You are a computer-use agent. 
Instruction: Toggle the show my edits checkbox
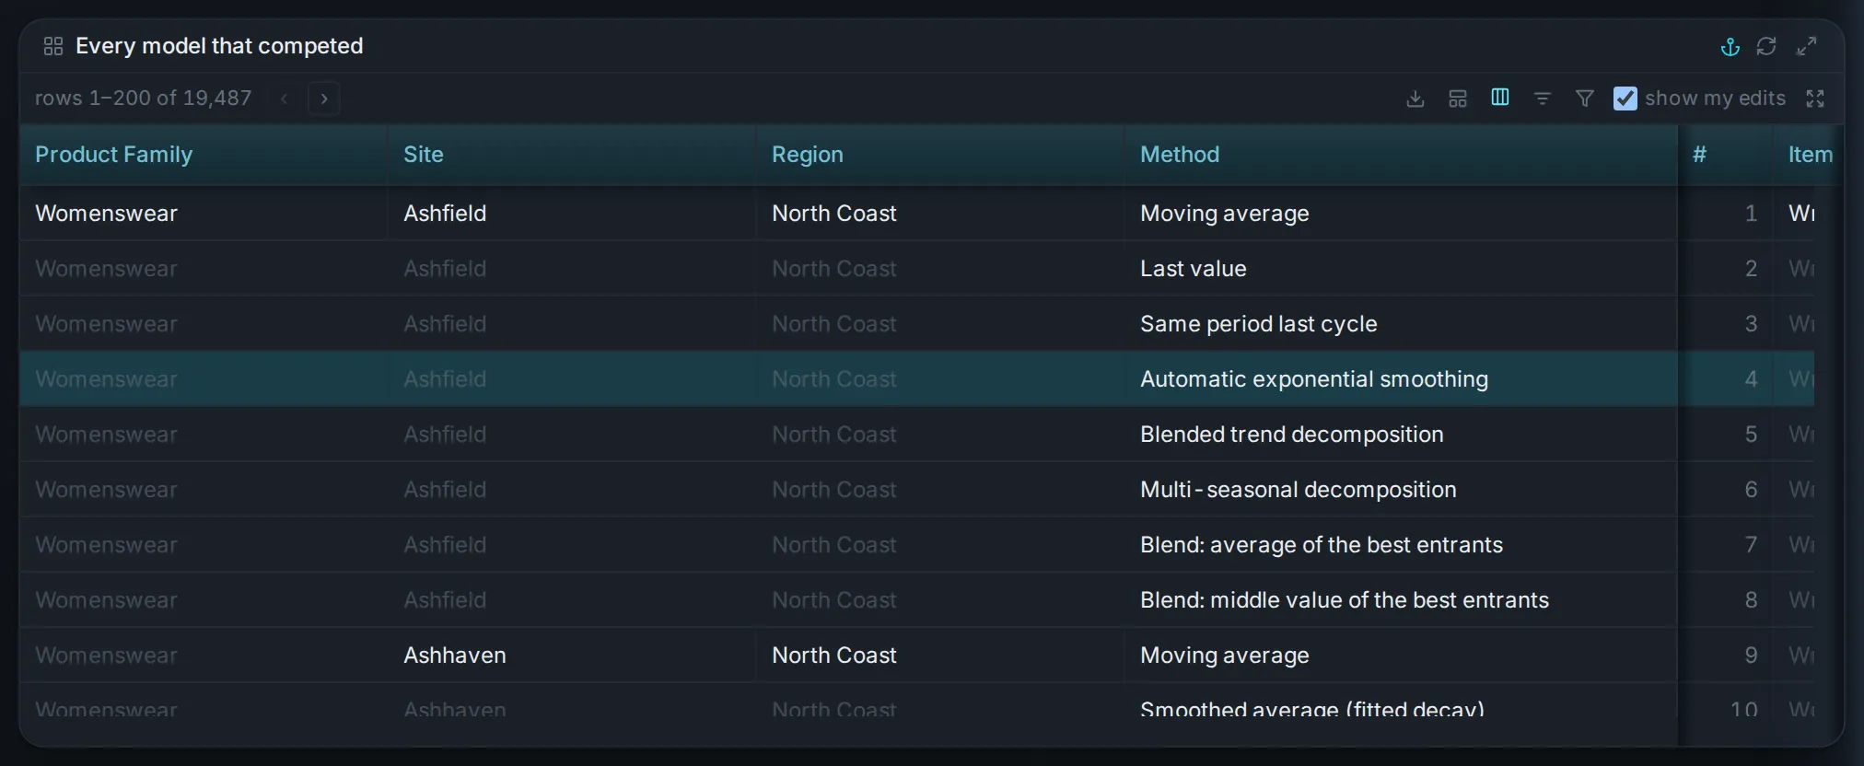pos(1625,99)
